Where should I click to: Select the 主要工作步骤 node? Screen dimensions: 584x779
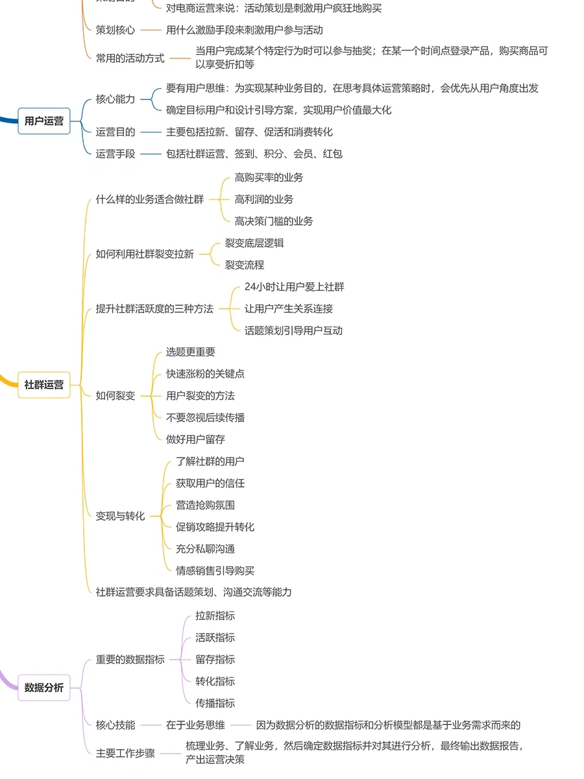pyautogui.click(x=125, y=753)
